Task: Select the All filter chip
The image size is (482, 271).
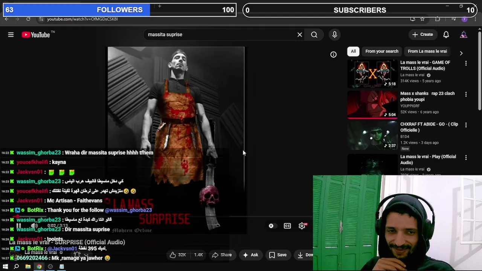Action: [x=353, y=51]
